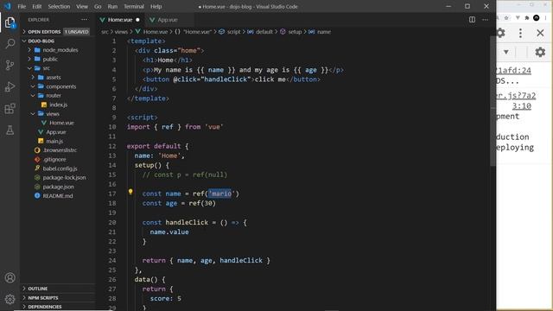This screenshot has height=311, width=553.
Task: Expand the assets folder
Action: point(58,78)
